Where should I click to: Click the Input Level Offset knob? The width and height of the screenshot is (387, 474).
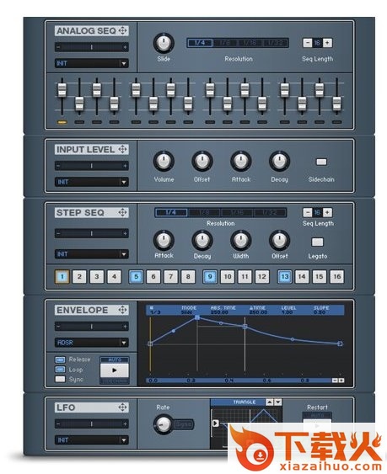(x=202, y=161)
